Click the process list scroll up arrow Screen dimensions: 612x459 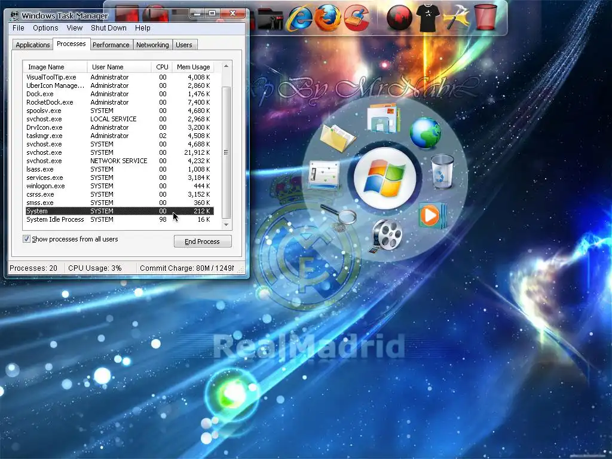[x=226, y=66]
